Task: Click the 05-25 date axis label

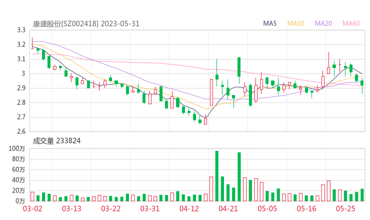Action: 345,208
